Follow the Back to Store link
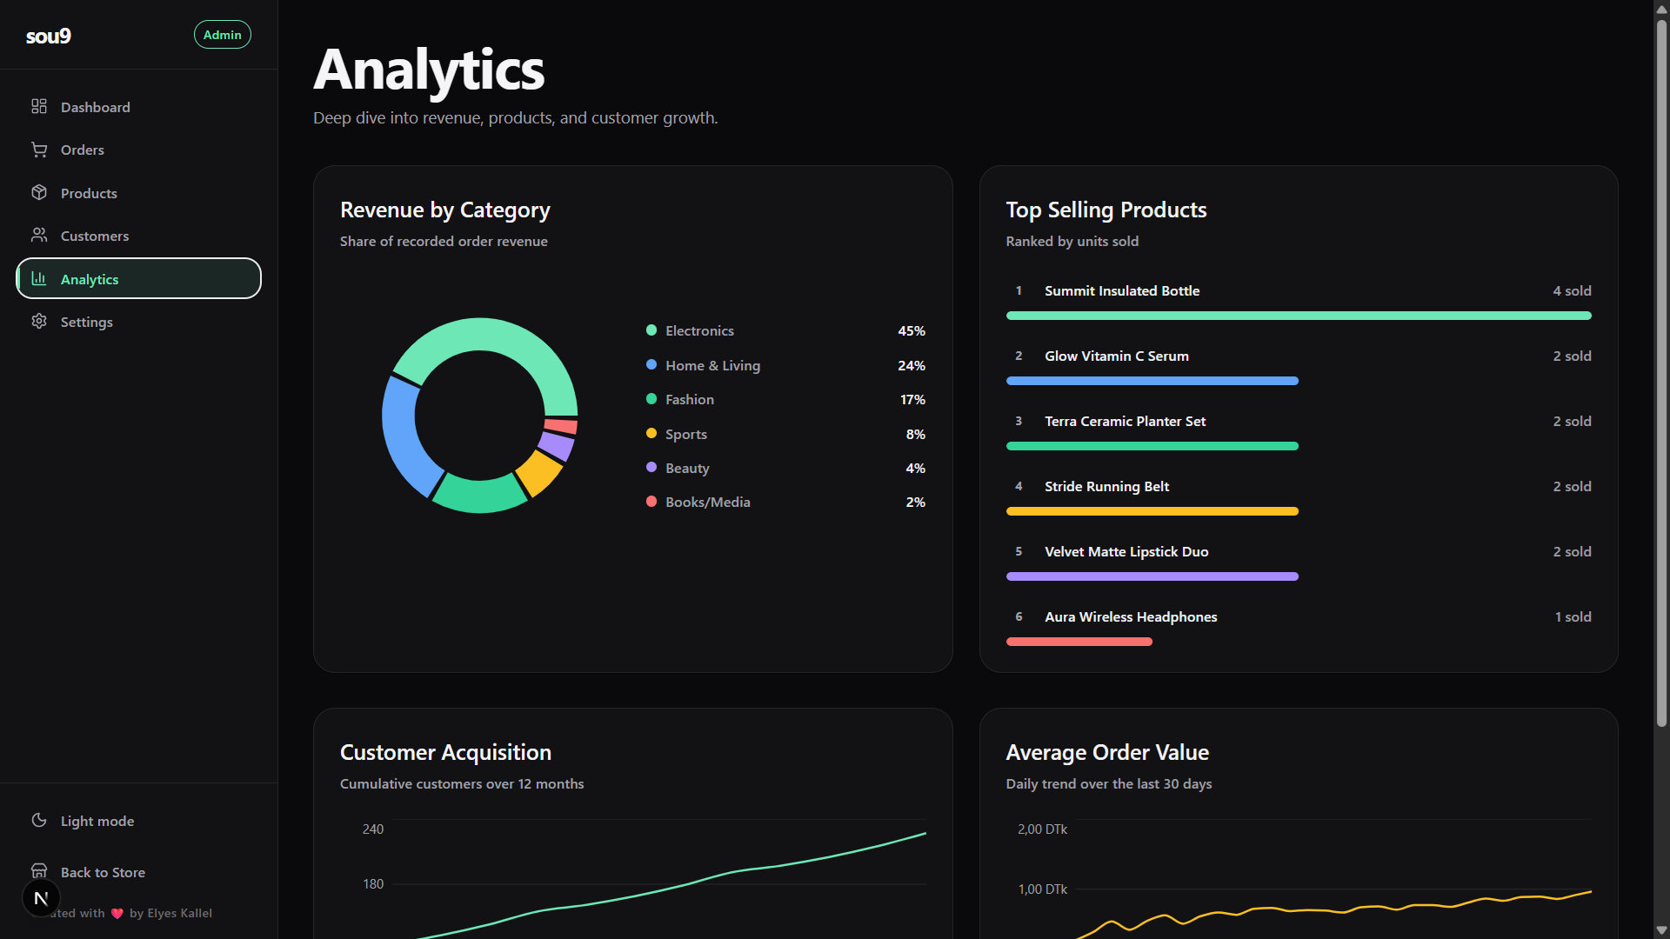Screen dimensions: 1670x939 click(x=139, y=871)
